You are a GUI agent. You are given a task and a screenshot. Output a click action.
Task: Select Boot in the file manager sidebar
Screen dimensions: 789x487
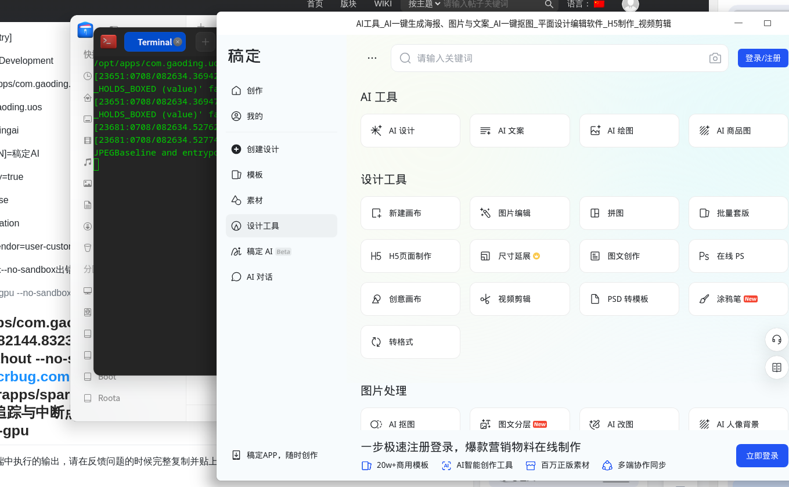pos(107,377)
